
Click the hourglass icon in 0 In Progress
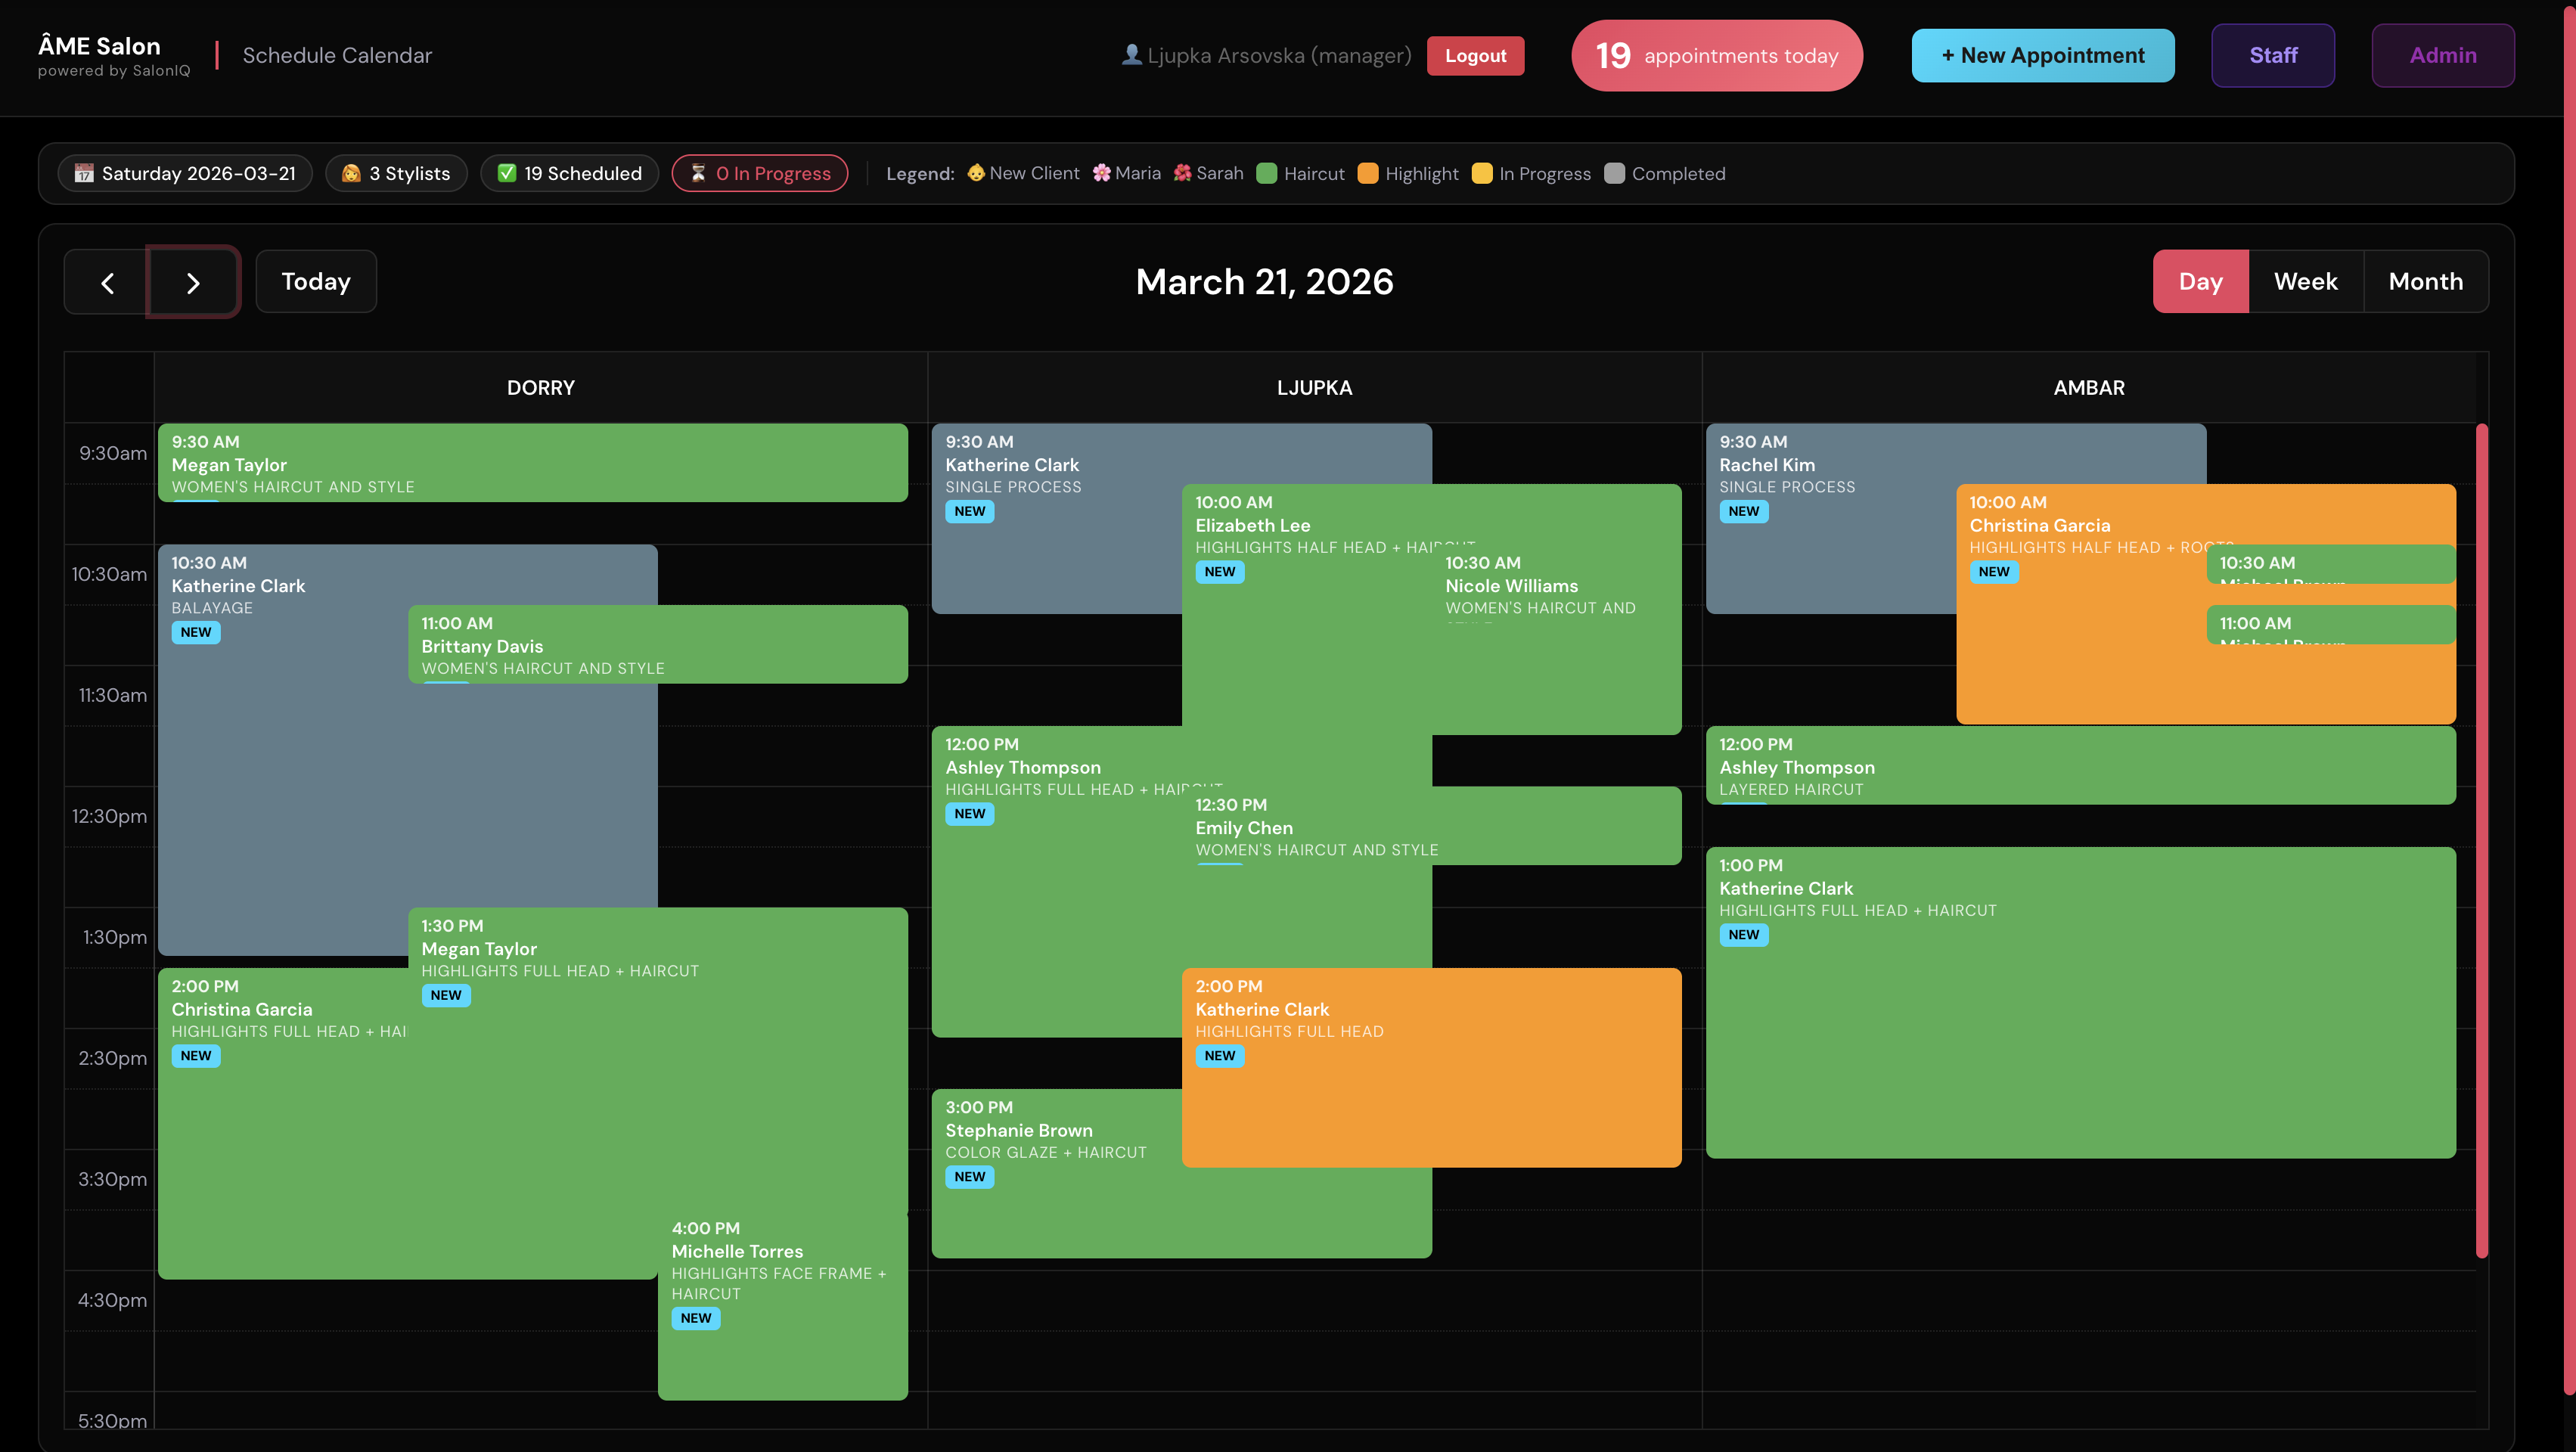pyautogui.click(x=698, y=173)
